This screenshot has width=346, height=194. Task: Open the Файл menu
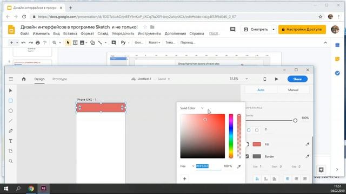25,33
